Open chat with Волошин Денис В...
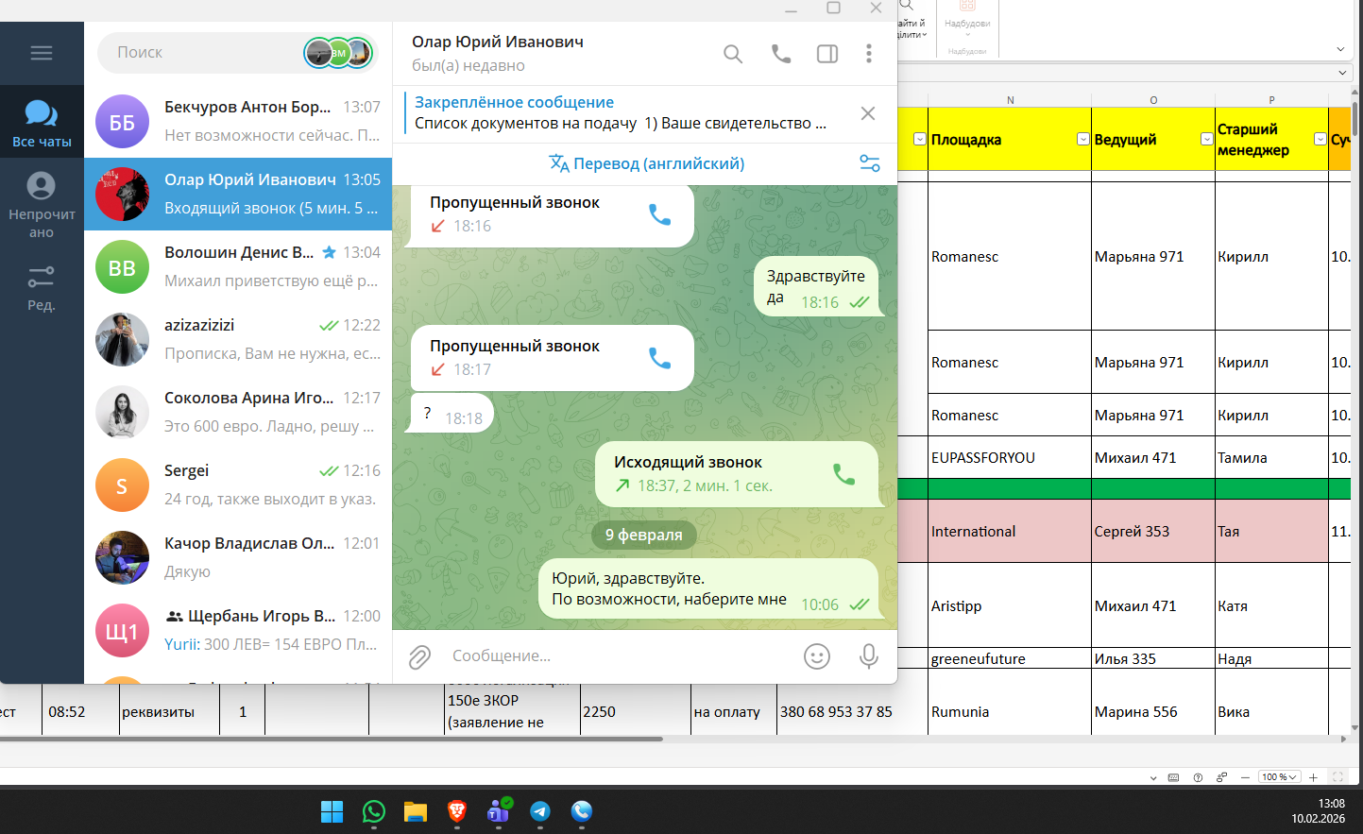 pyautogui.click(x=238, y=266)
